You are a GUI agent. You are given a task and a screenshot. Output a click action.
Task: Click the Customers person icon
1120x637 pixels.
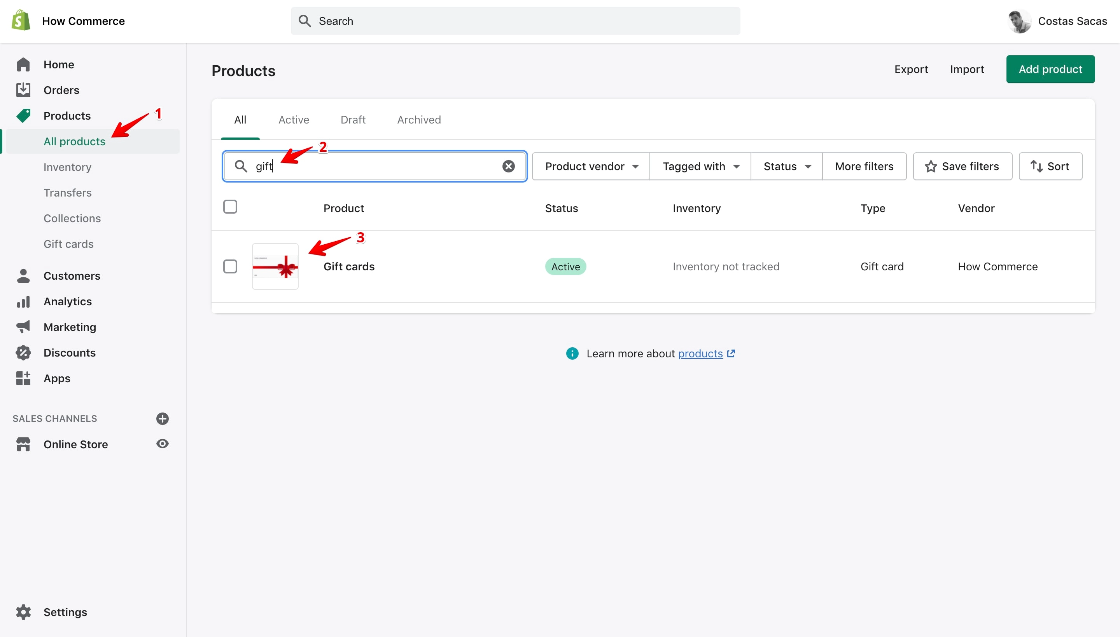click(x=23, y=276)
